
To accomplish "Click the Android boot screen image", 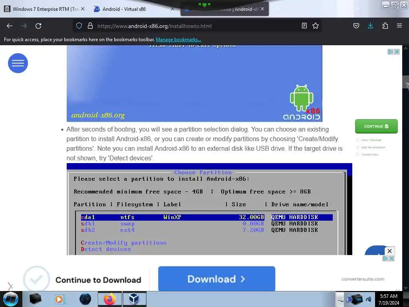I will coord(195,84).
